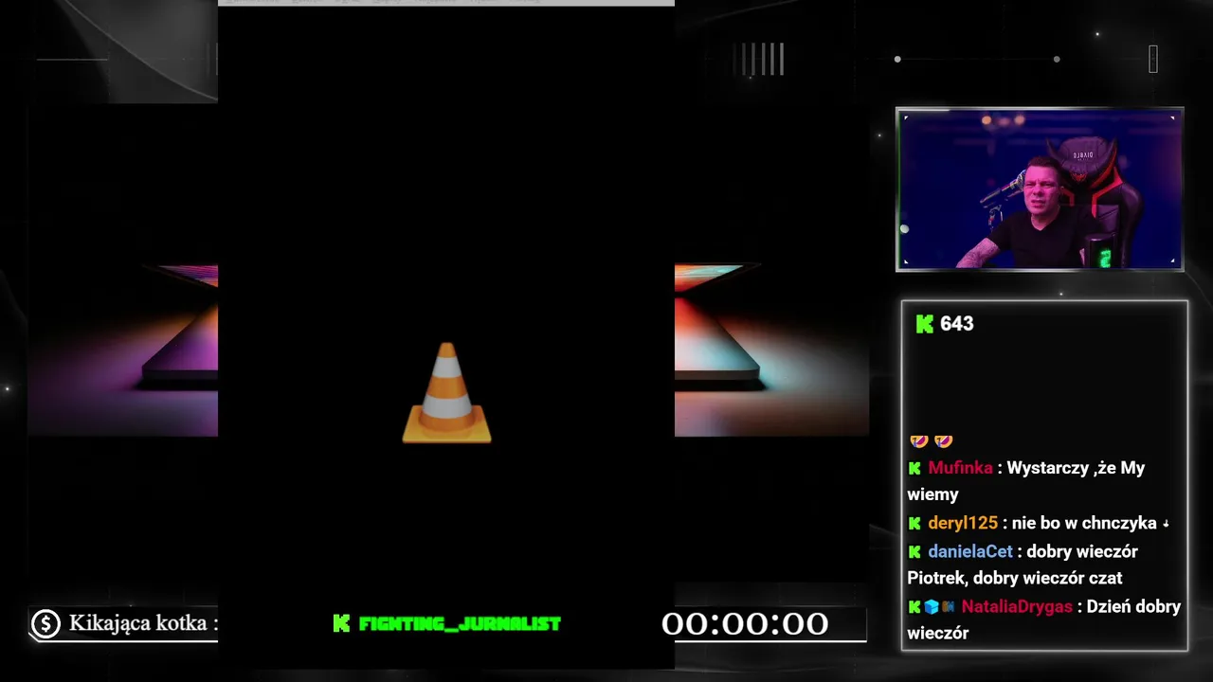Click the message 'Wystarczy ,że My wiemy'

1026,481
